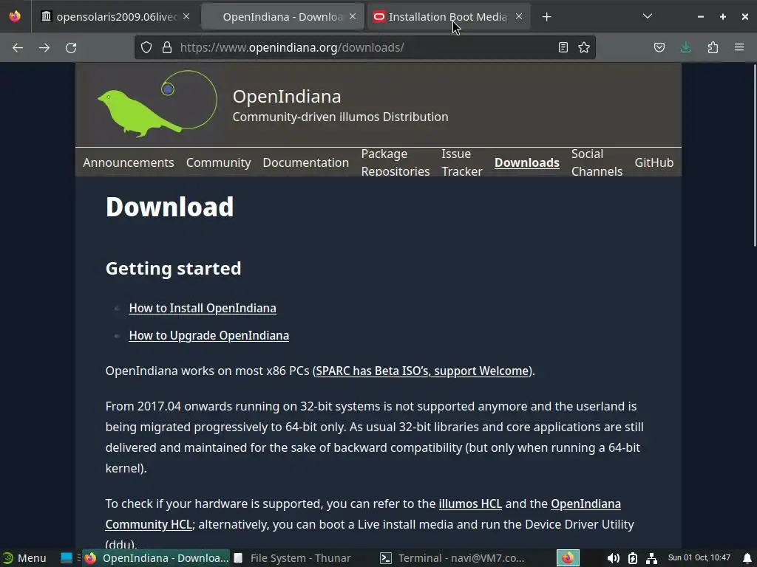The image size is (757, 567).
Task: Expand the list all tabs chevron
Action: (x=648, y=16)
